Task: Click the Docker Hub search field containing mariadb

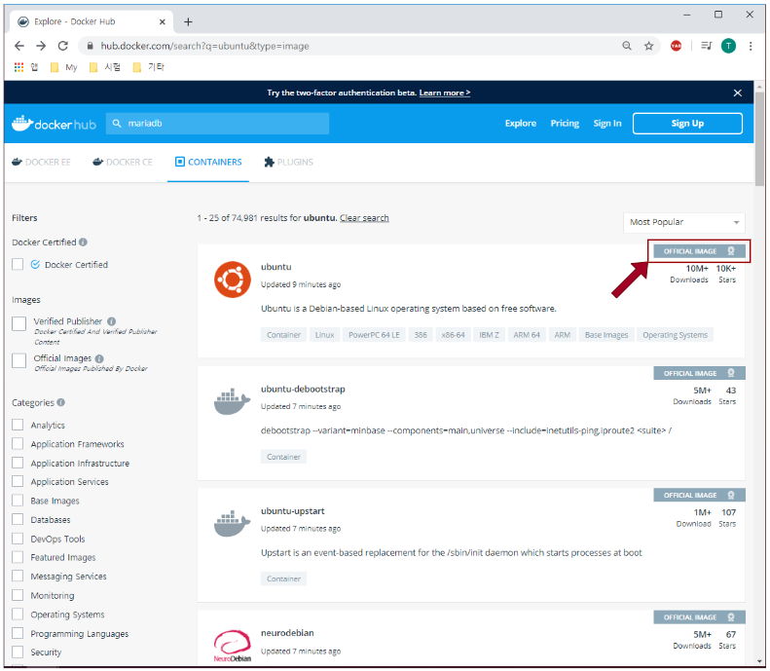Action: coord(217,124)
